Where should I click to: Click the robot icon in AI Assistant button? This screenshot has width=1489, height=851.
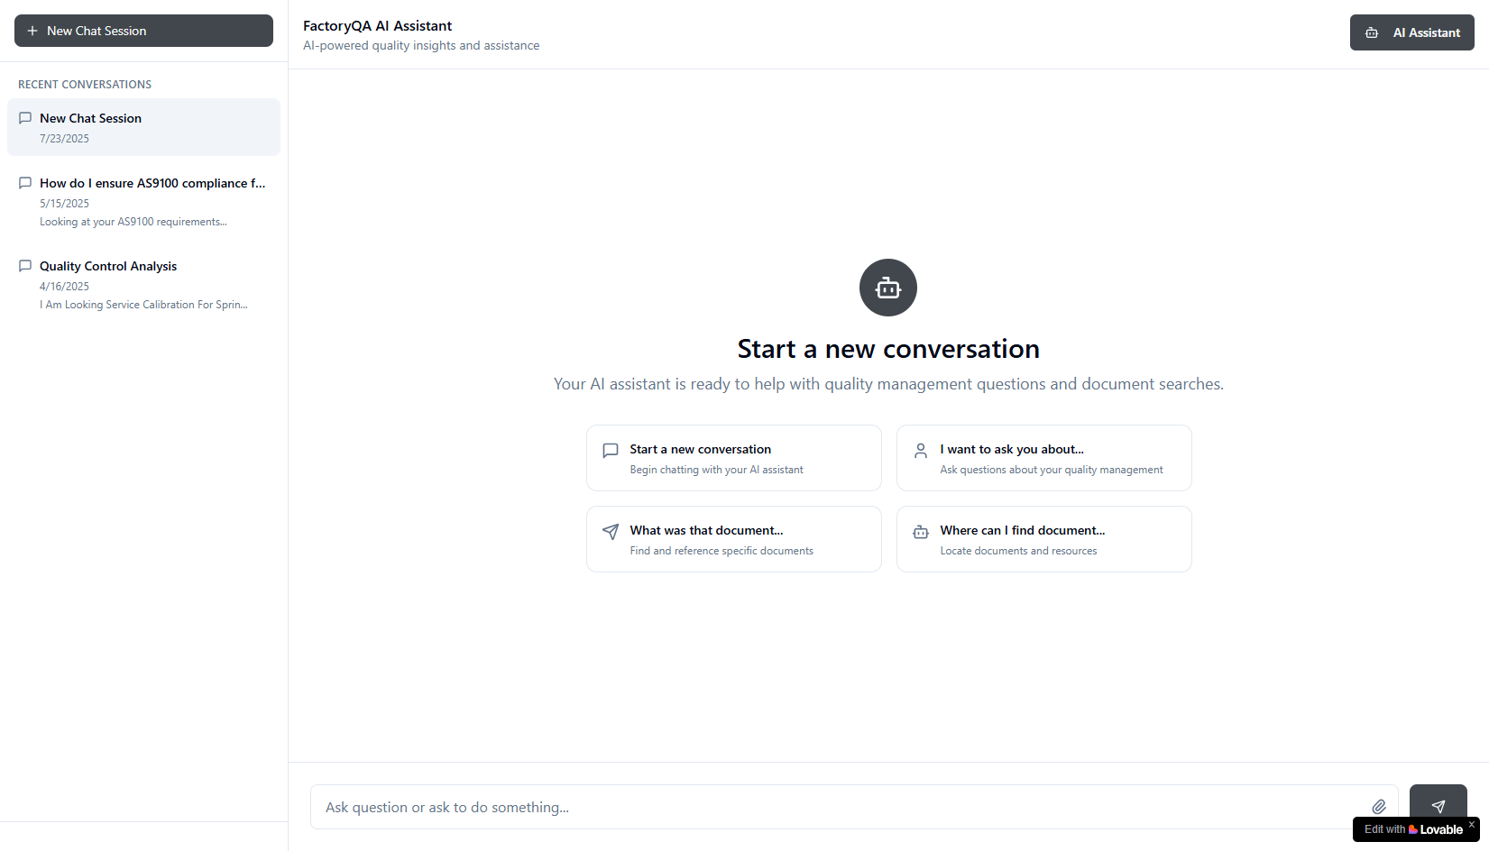(1372, 32)
